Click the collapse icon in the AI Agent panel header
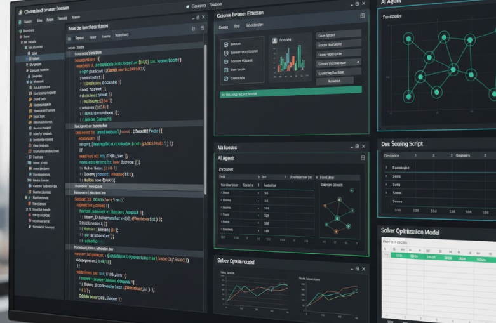This screenshot has height=323, width=496. 363,157
